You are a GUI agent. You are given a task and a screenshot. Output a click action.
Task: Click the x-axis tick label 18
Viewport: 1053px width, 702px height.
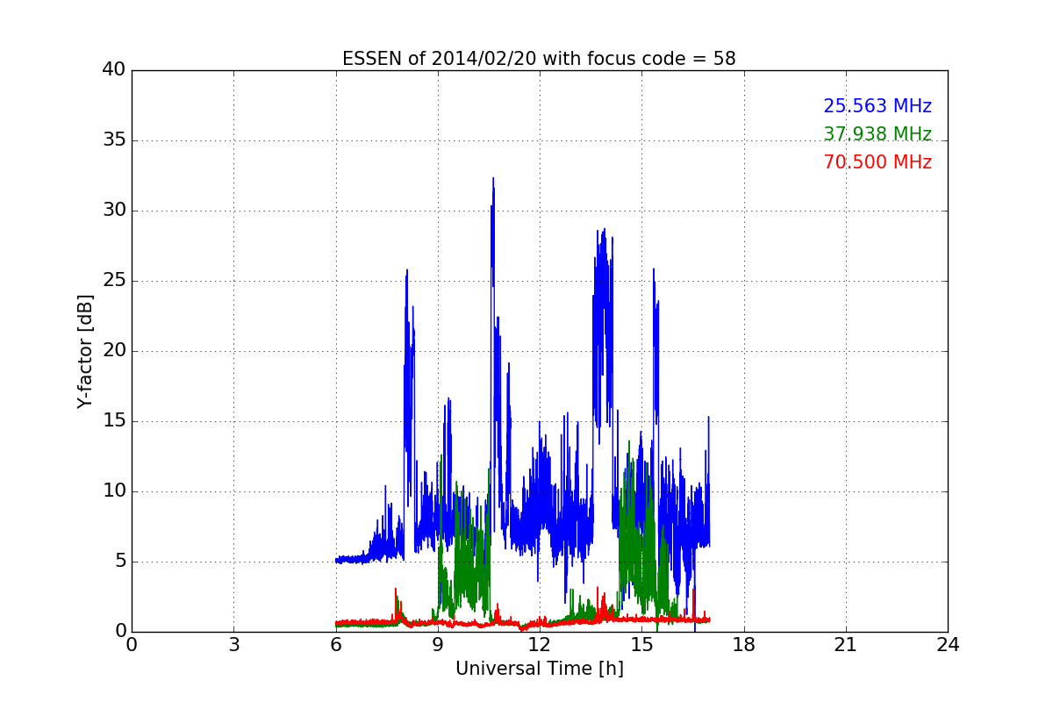click(744, 645)
